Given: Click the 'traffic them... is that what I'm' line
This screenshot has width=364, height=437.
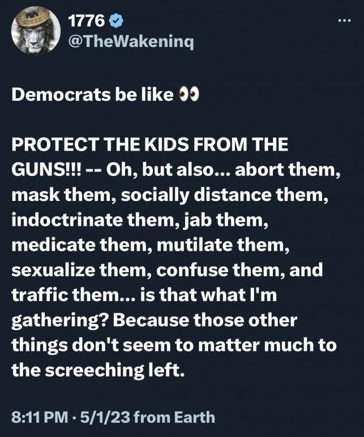Looking at the screenshot, I should [x=144, y=294].
